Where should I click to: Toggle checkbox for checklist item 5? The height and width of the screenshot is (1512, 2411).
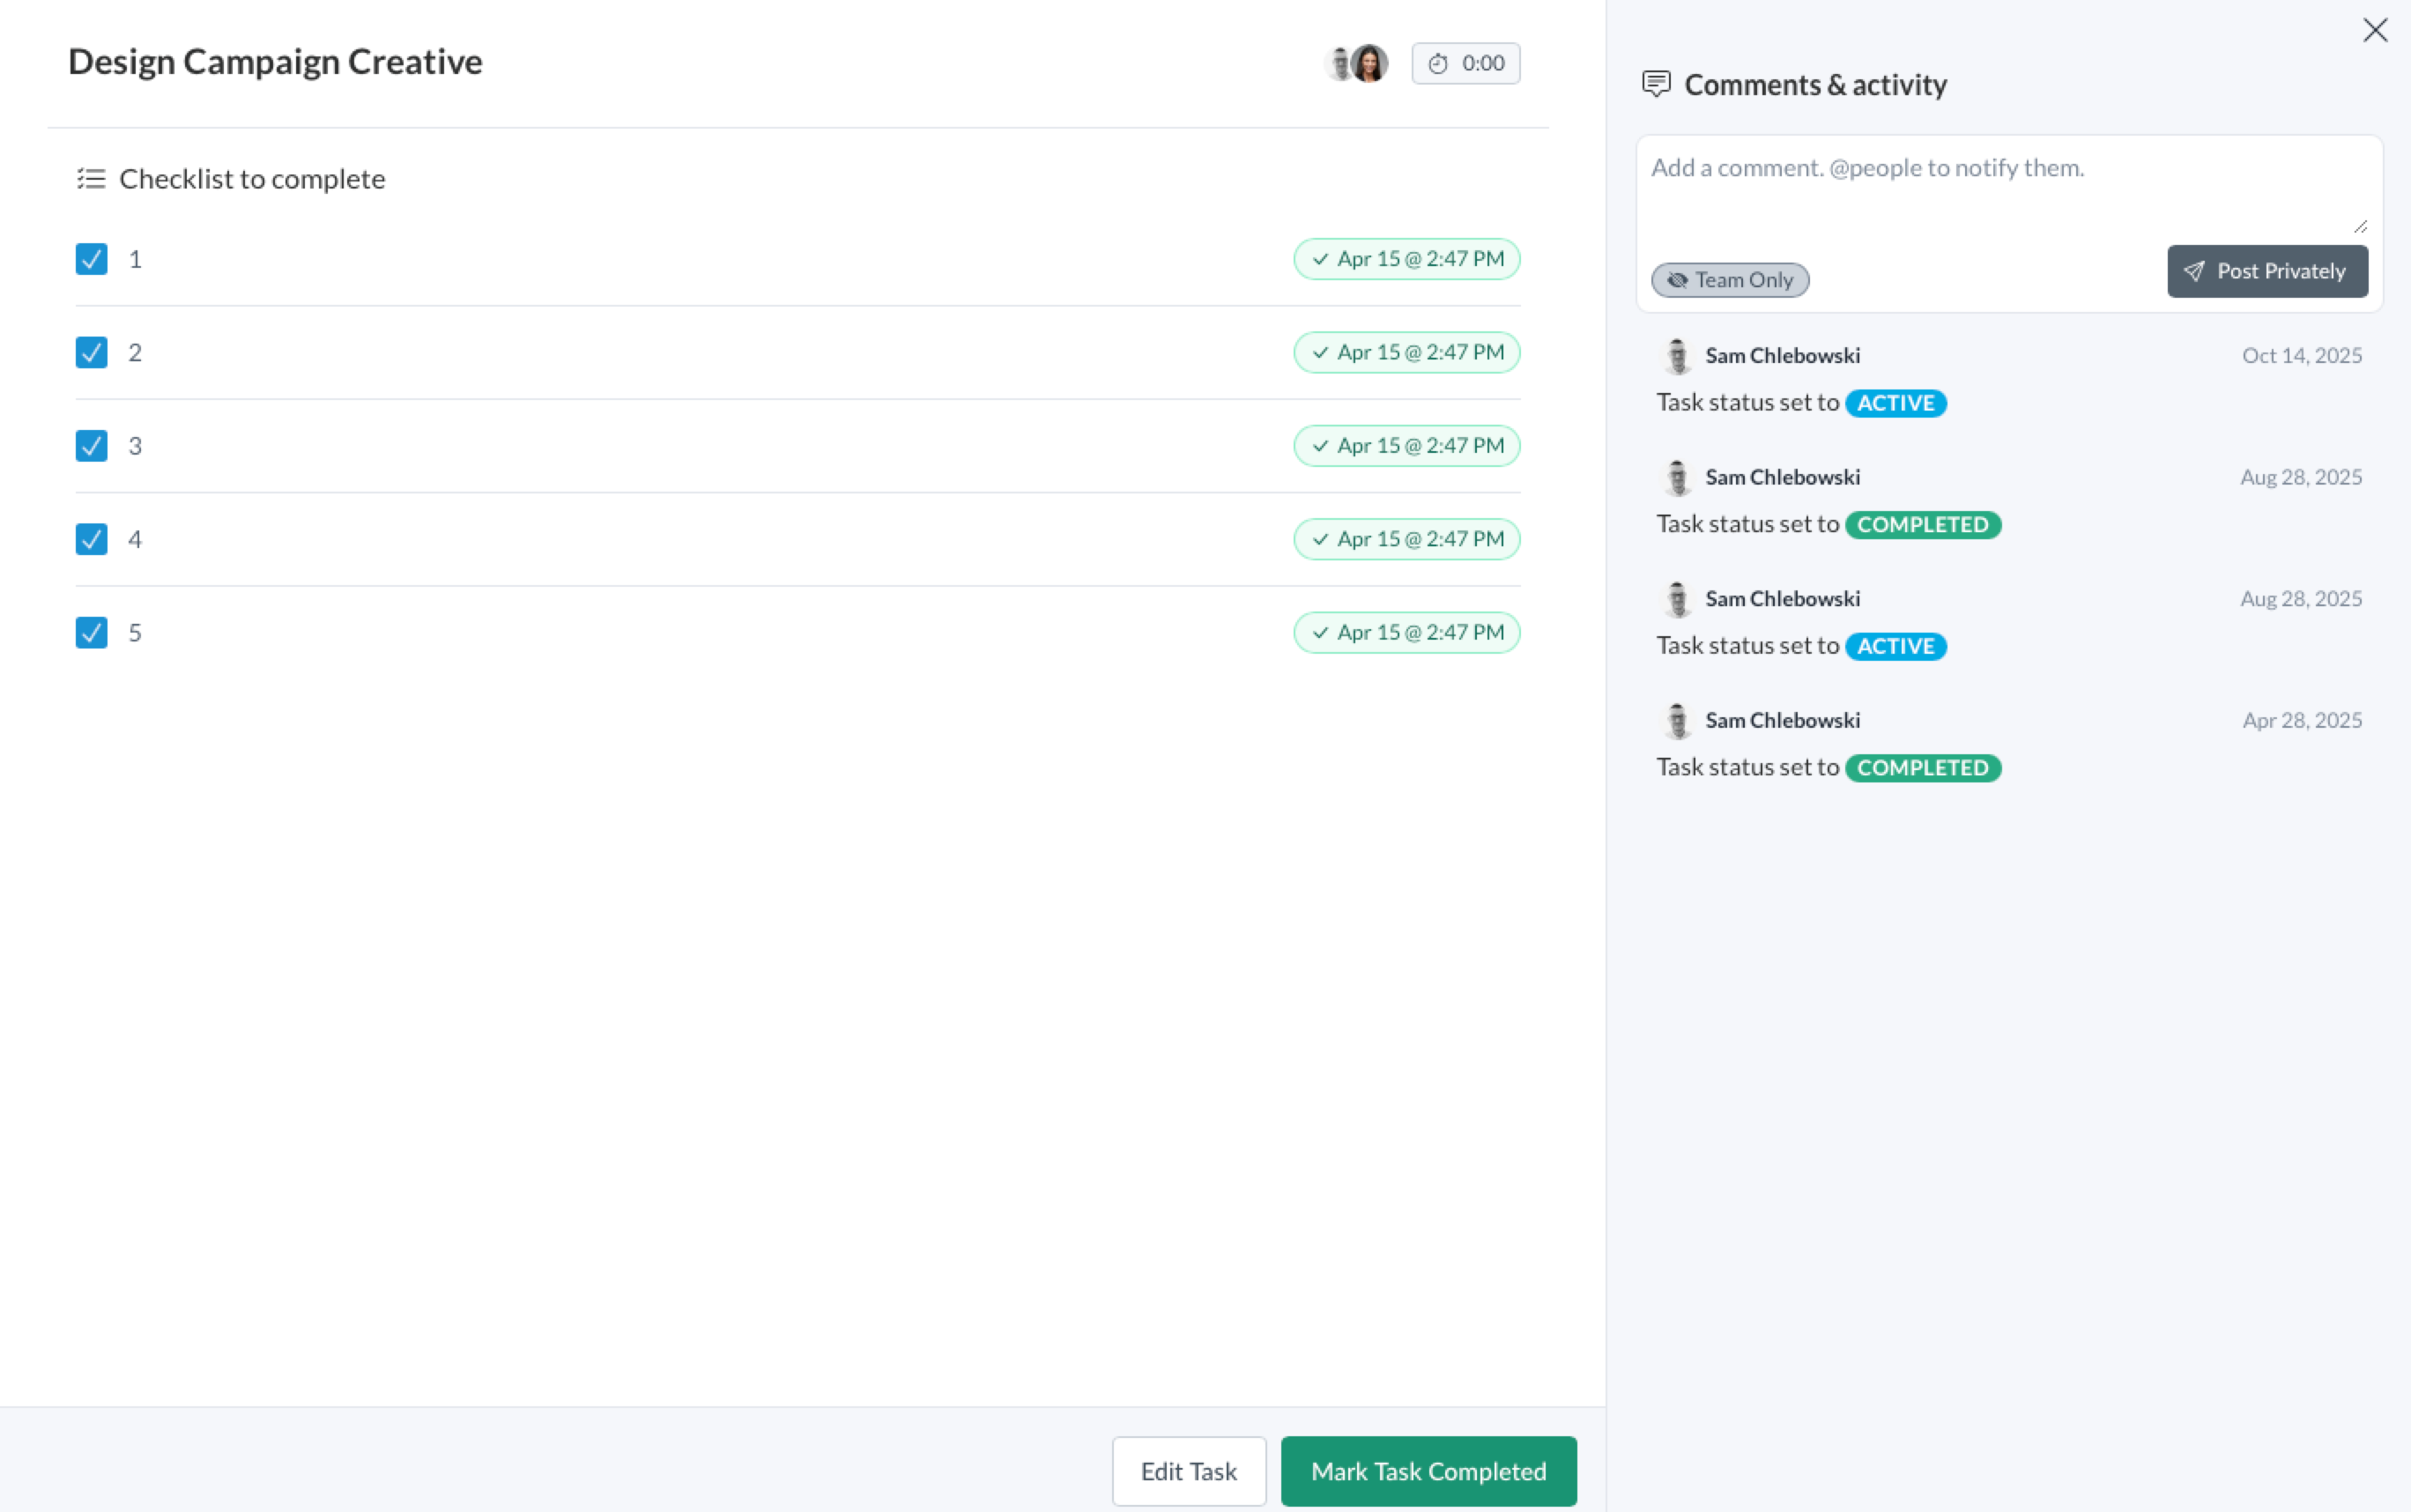92,632
